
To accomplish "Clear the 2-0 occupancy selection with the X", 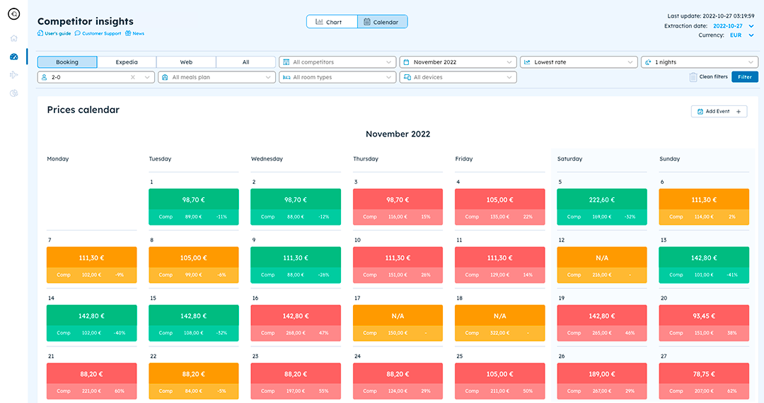I will point(132,77).
